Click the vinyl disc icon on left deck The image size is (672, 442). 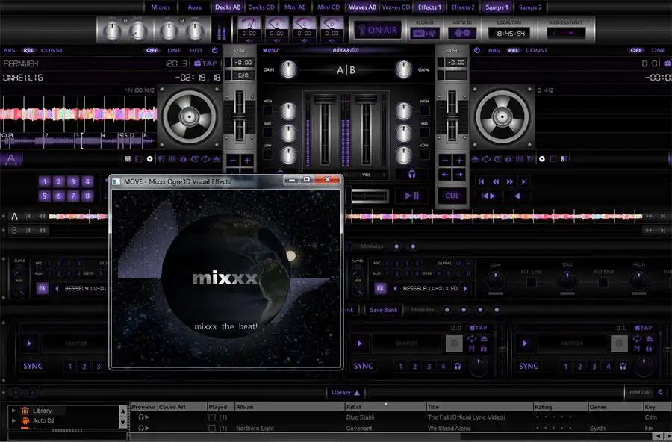[149, 159]
